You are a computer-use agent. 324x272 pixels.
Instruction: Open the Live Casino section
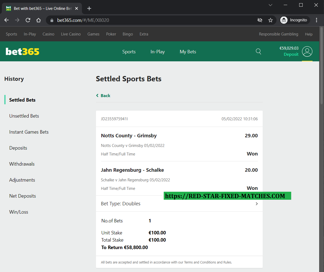pyautogui.click(x=71, y=34)
